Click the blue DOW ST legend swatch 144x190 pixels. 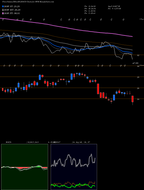3,6
